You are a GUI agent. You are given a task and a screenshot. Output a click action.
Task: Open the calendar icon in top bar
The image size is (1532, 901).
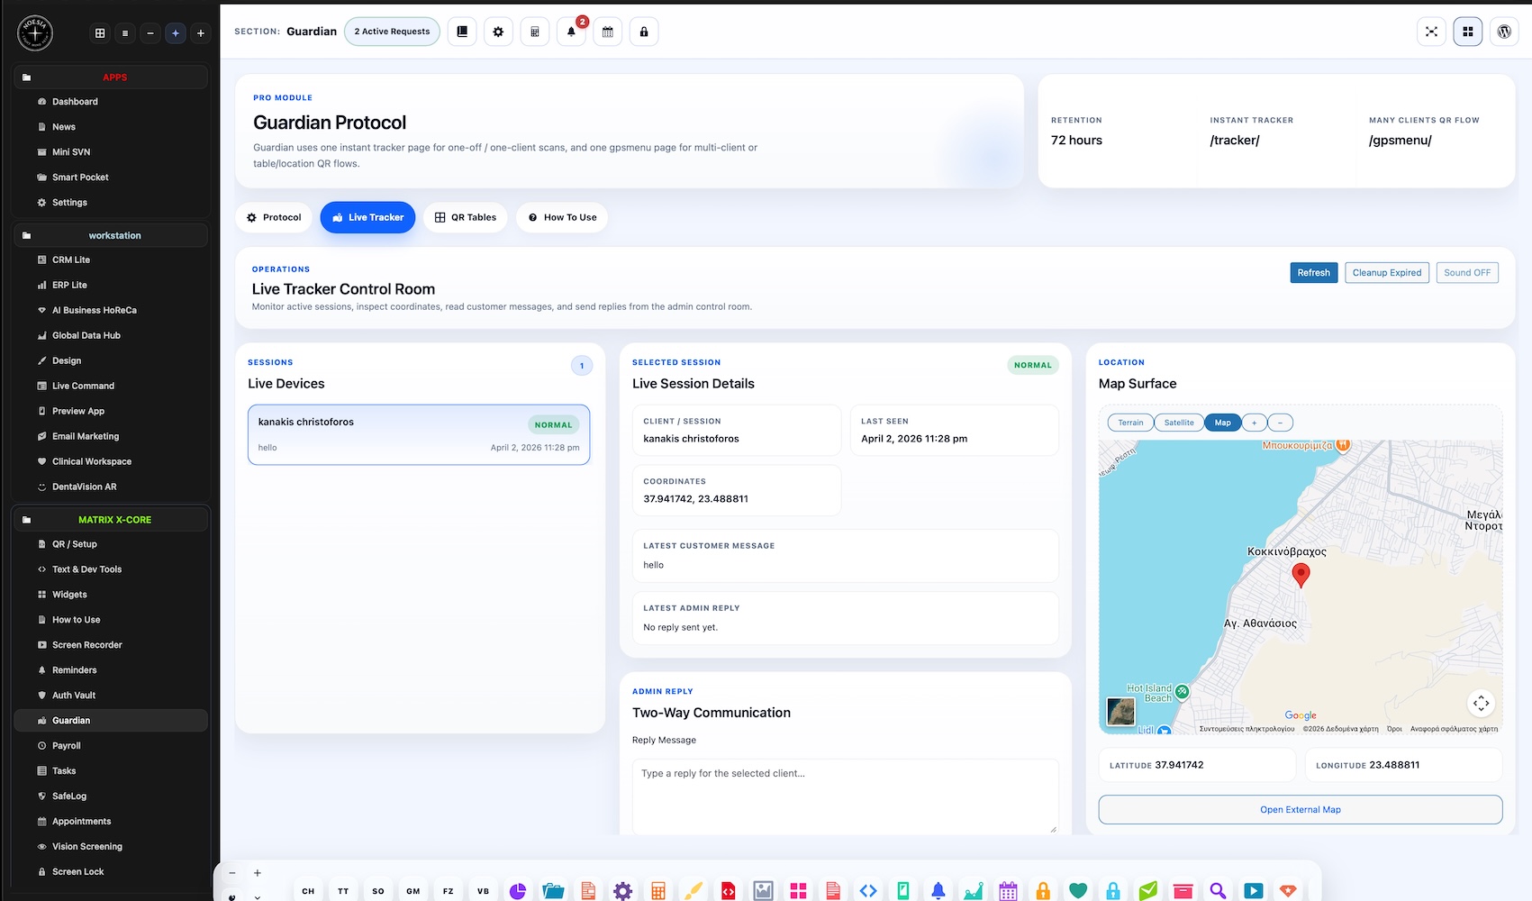click(608, 32)
